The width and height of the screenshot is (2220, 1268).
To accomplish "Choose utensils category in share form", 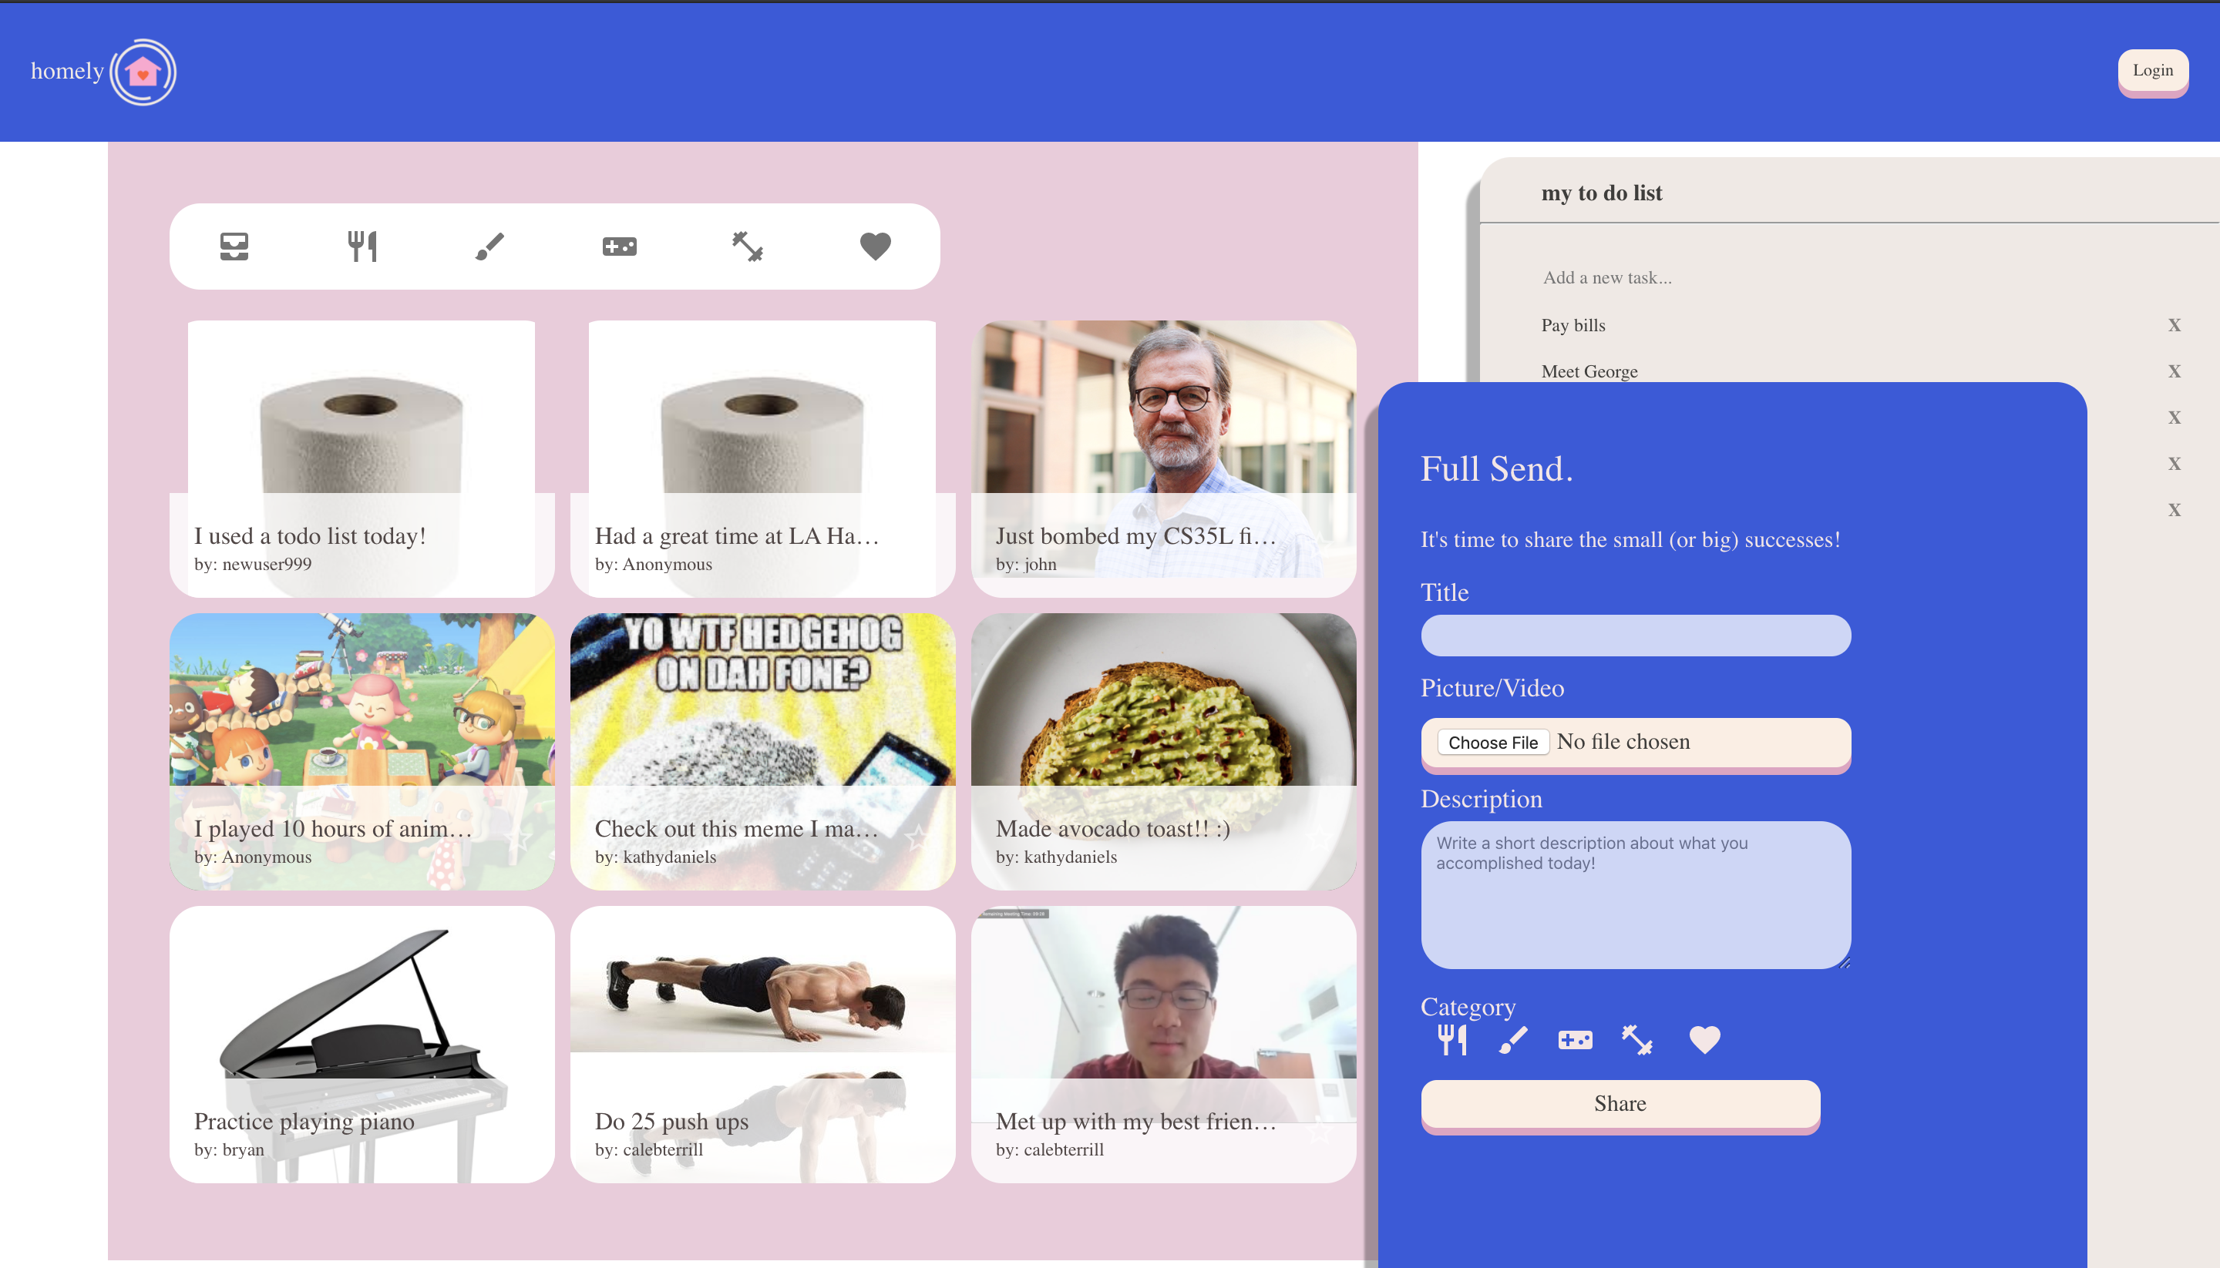I will [x=1451, y=1039].
